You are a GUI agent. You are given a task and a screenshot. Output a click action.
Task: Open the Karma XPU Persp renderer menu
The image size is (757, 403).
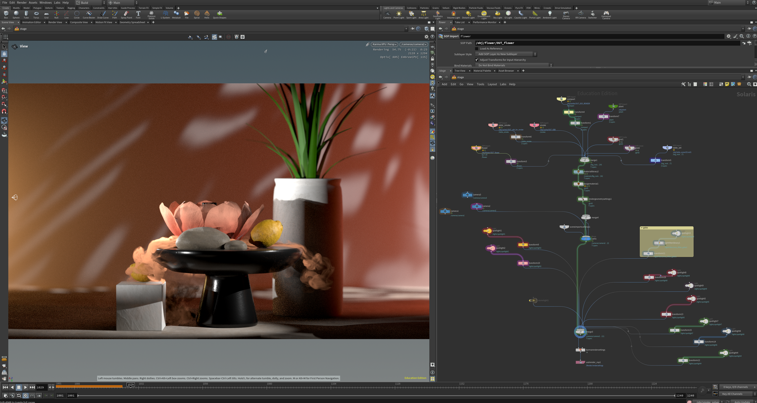(x=384, y=44)
